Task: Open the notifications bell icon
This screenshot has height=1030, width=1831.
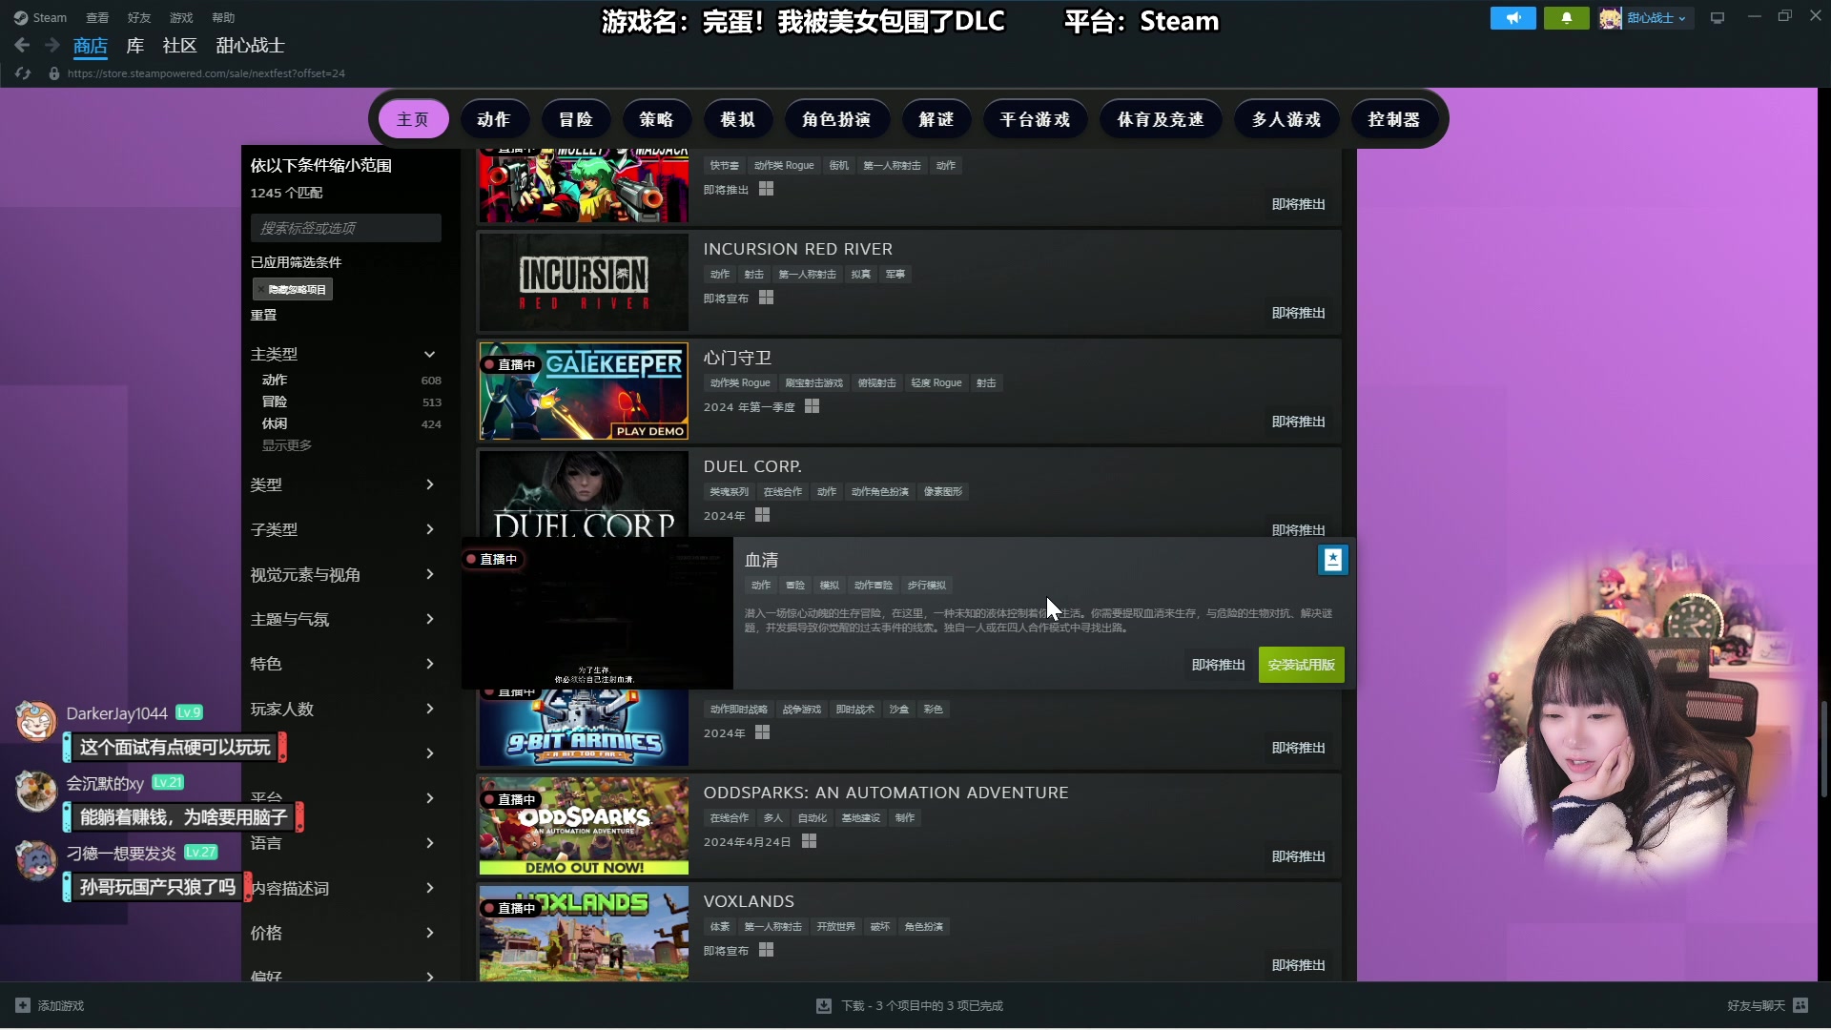Action: coord(1566,18)
